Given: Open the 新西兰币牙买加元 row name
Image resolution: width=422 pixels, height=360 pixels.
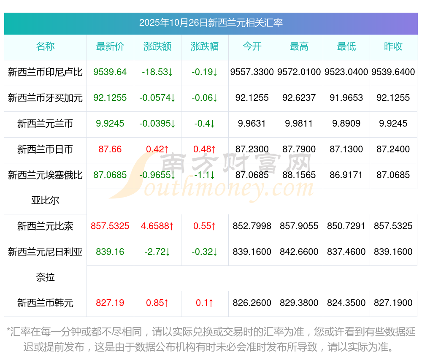Looking at the screenshot, I should (45, 98).
